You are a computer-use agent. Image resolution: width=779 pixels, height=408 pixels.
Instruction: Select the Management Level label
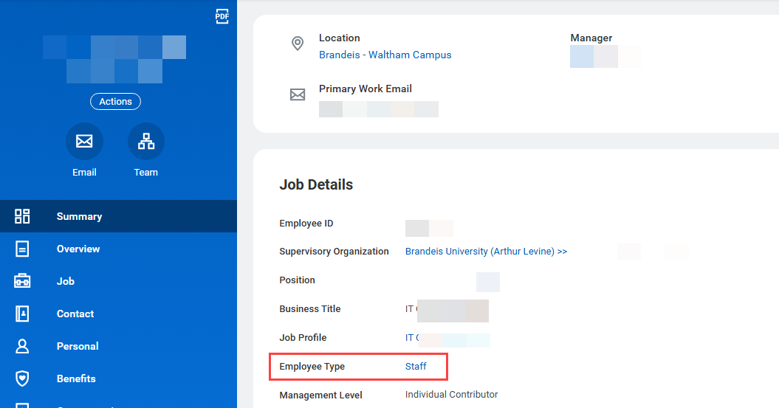pyautogui.click(x=320, y=395)
